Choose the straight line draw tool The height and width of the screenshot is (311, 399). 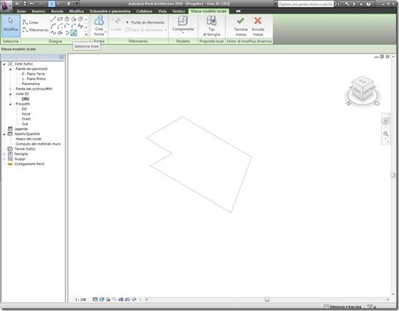(x=53, y=19)
